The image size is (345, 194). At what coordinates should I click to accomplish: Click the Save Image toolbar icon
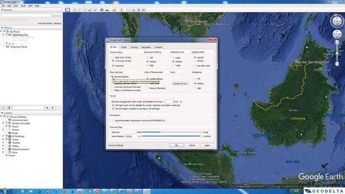pos(139,10)
